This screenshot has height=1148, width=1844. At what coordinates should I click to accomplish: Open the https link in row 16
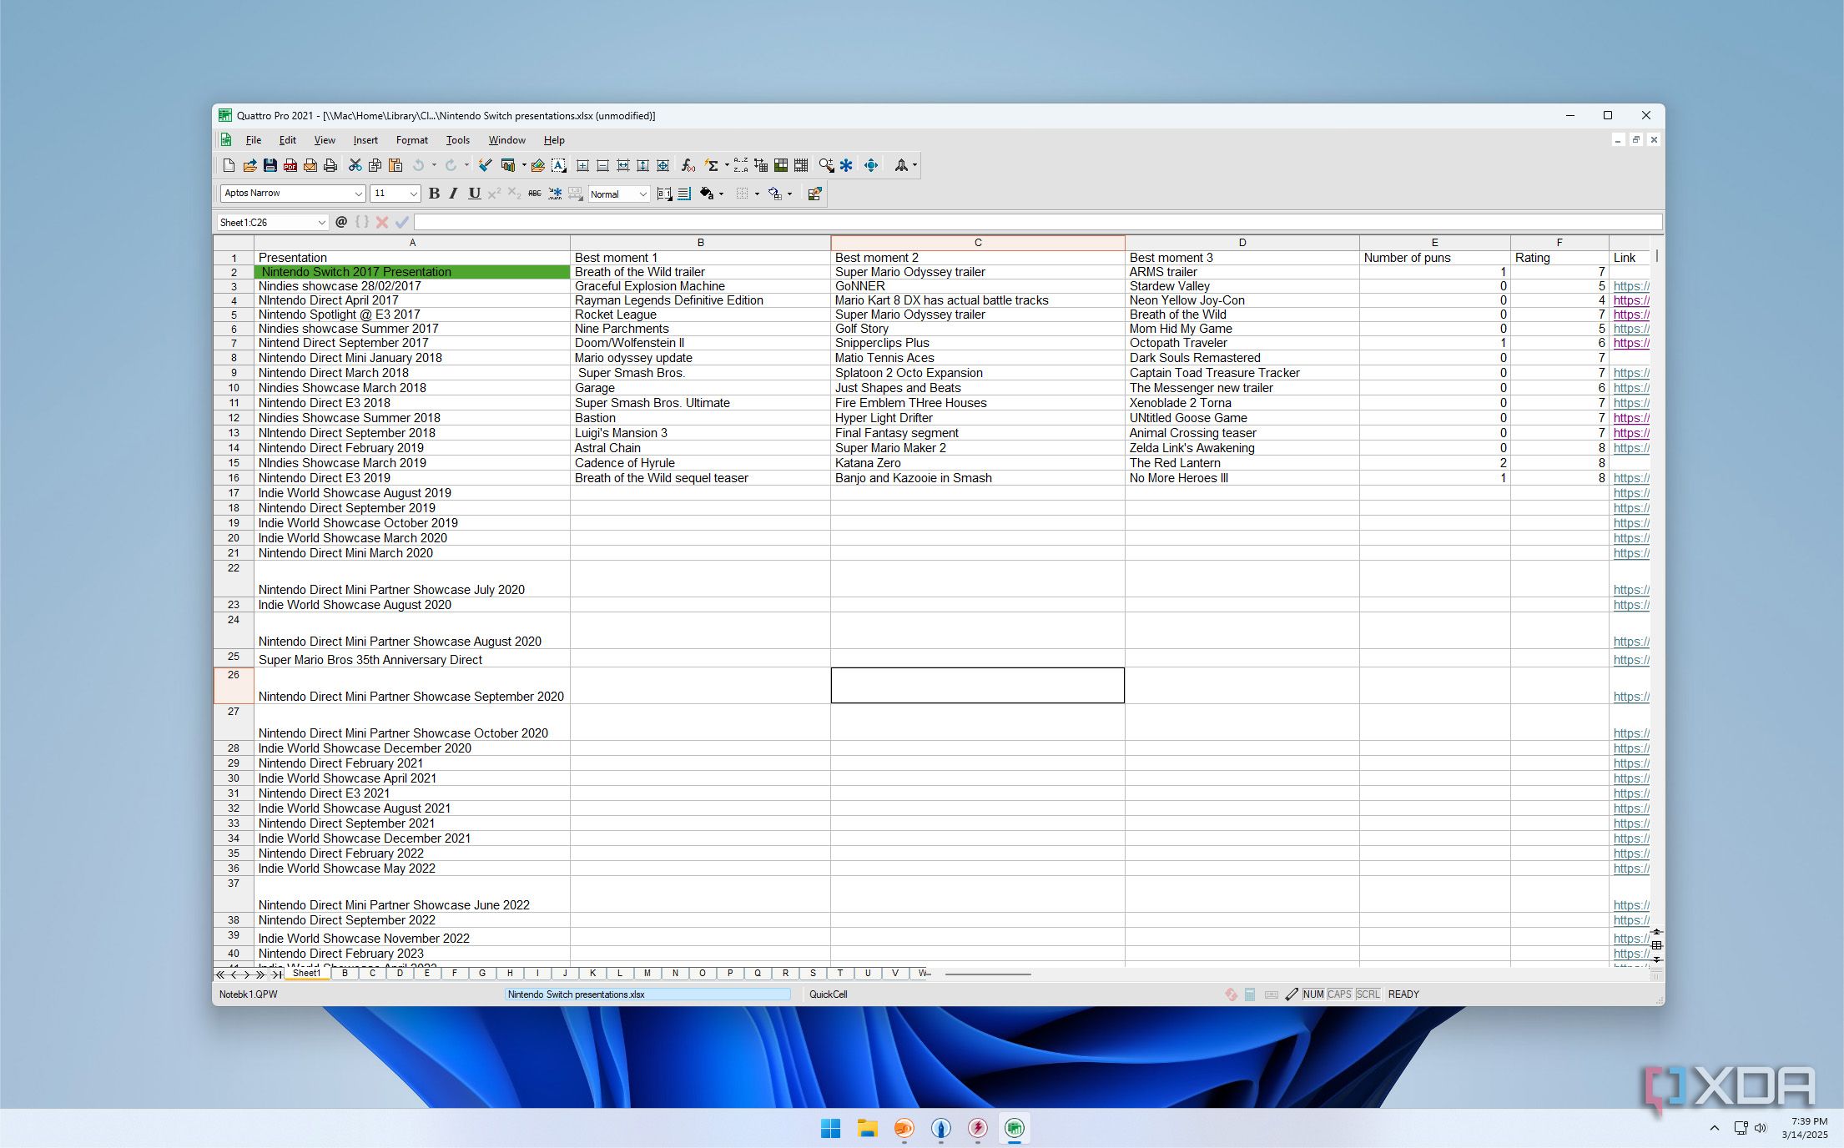[1631, 478]
